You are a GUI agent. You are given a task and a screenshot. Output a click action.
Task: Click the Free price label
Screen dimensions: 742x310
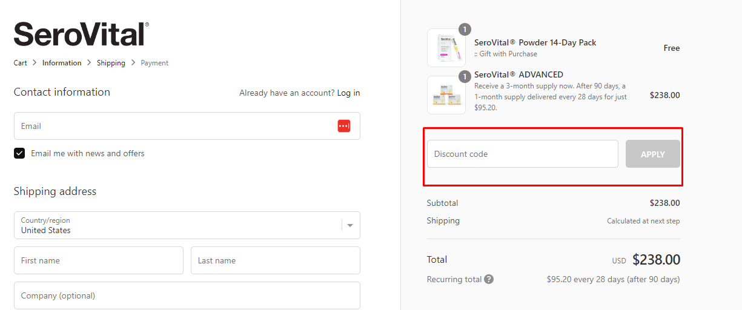click(672, 48)
